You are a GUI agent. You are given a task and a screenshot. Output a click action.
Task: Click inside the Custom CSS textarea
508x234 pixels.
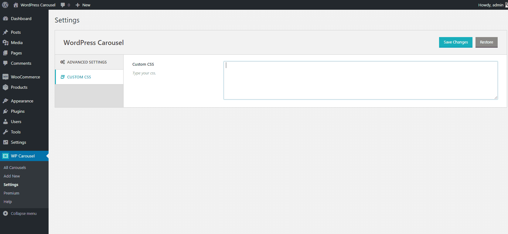click(x=361, y=80)
